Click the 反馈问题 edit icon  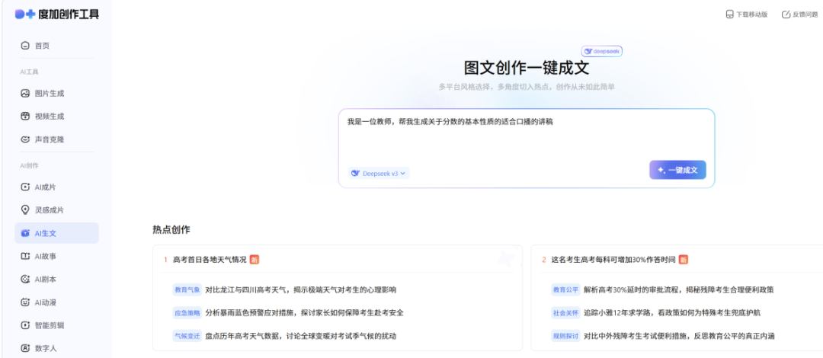pos(786,14)
